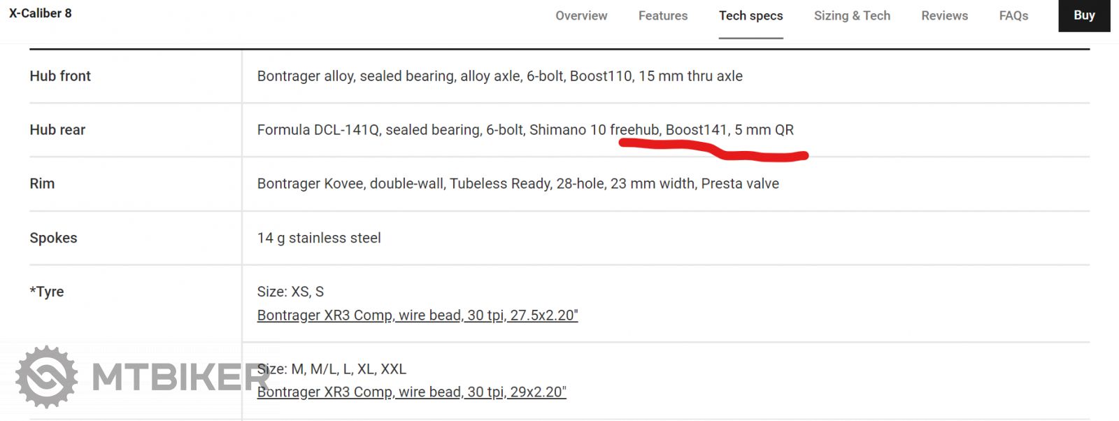Follow the Bontrager XR3 Comp 29x2.20" link
Screen dimensions: 1119x421
point(411,392)
